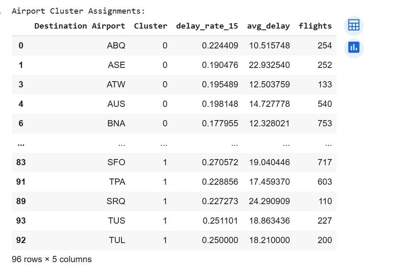This screenshot has height=270, width=394.
Task: Select the Cluster value for AUS
Action: [165, 104]
